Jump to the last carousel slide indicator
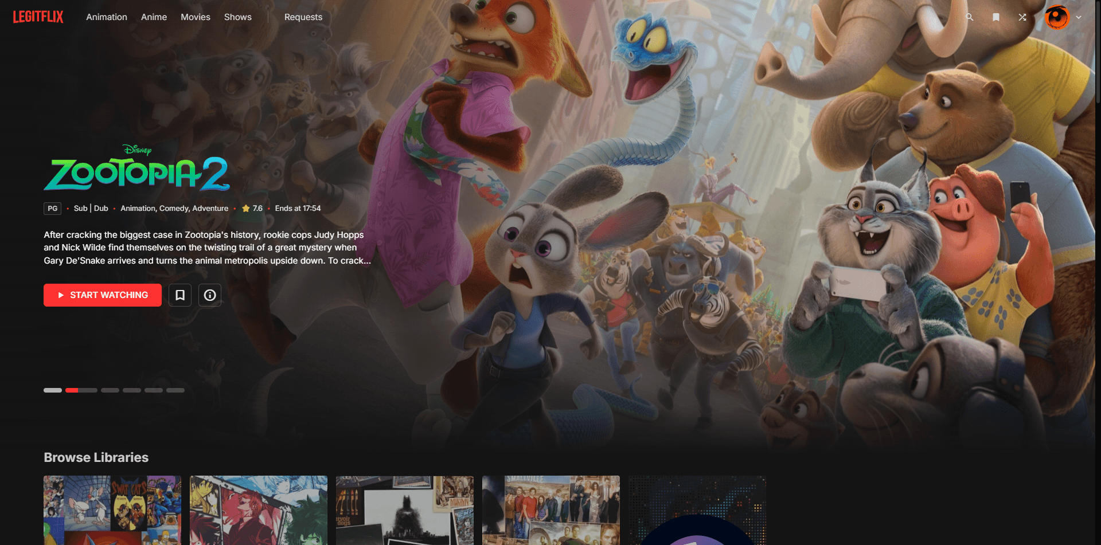1101x545 pixels. tap(175, 390)
